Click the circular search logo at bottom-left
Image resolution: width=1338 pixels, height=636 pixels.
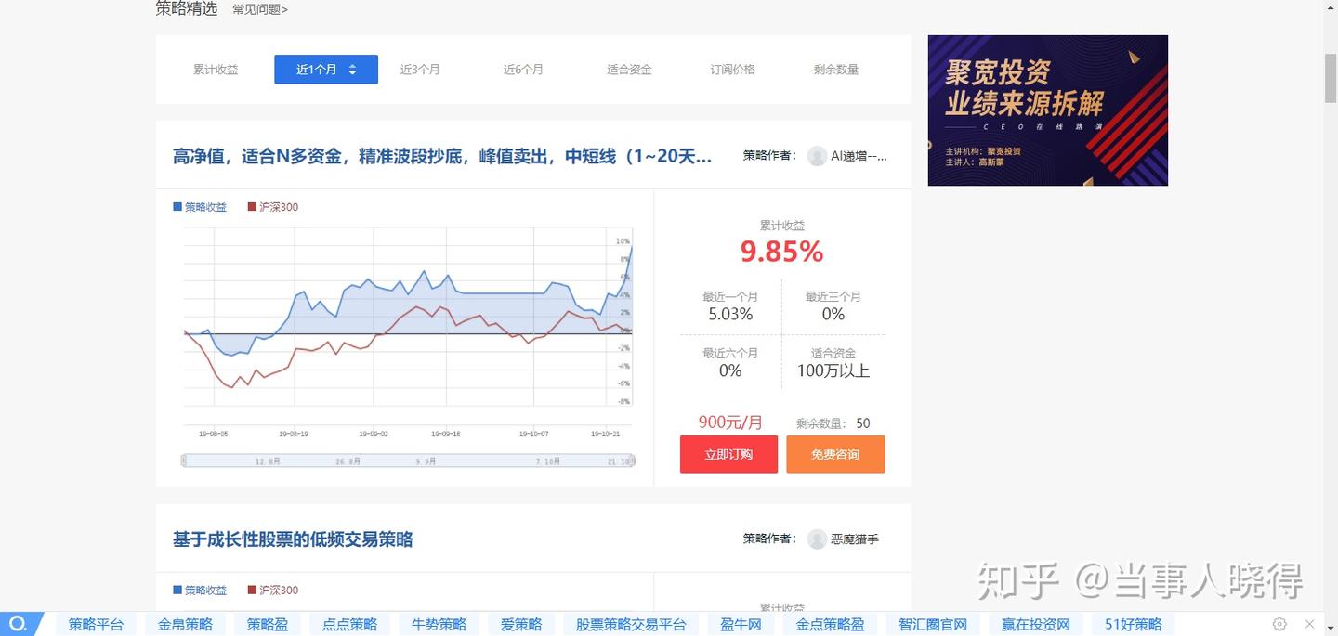[x=19, y=623]
